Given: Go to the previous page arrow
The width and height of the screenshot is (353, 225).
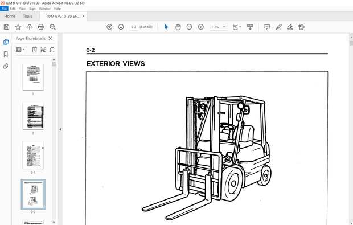Looking at the screenshot, I should 109,27.
